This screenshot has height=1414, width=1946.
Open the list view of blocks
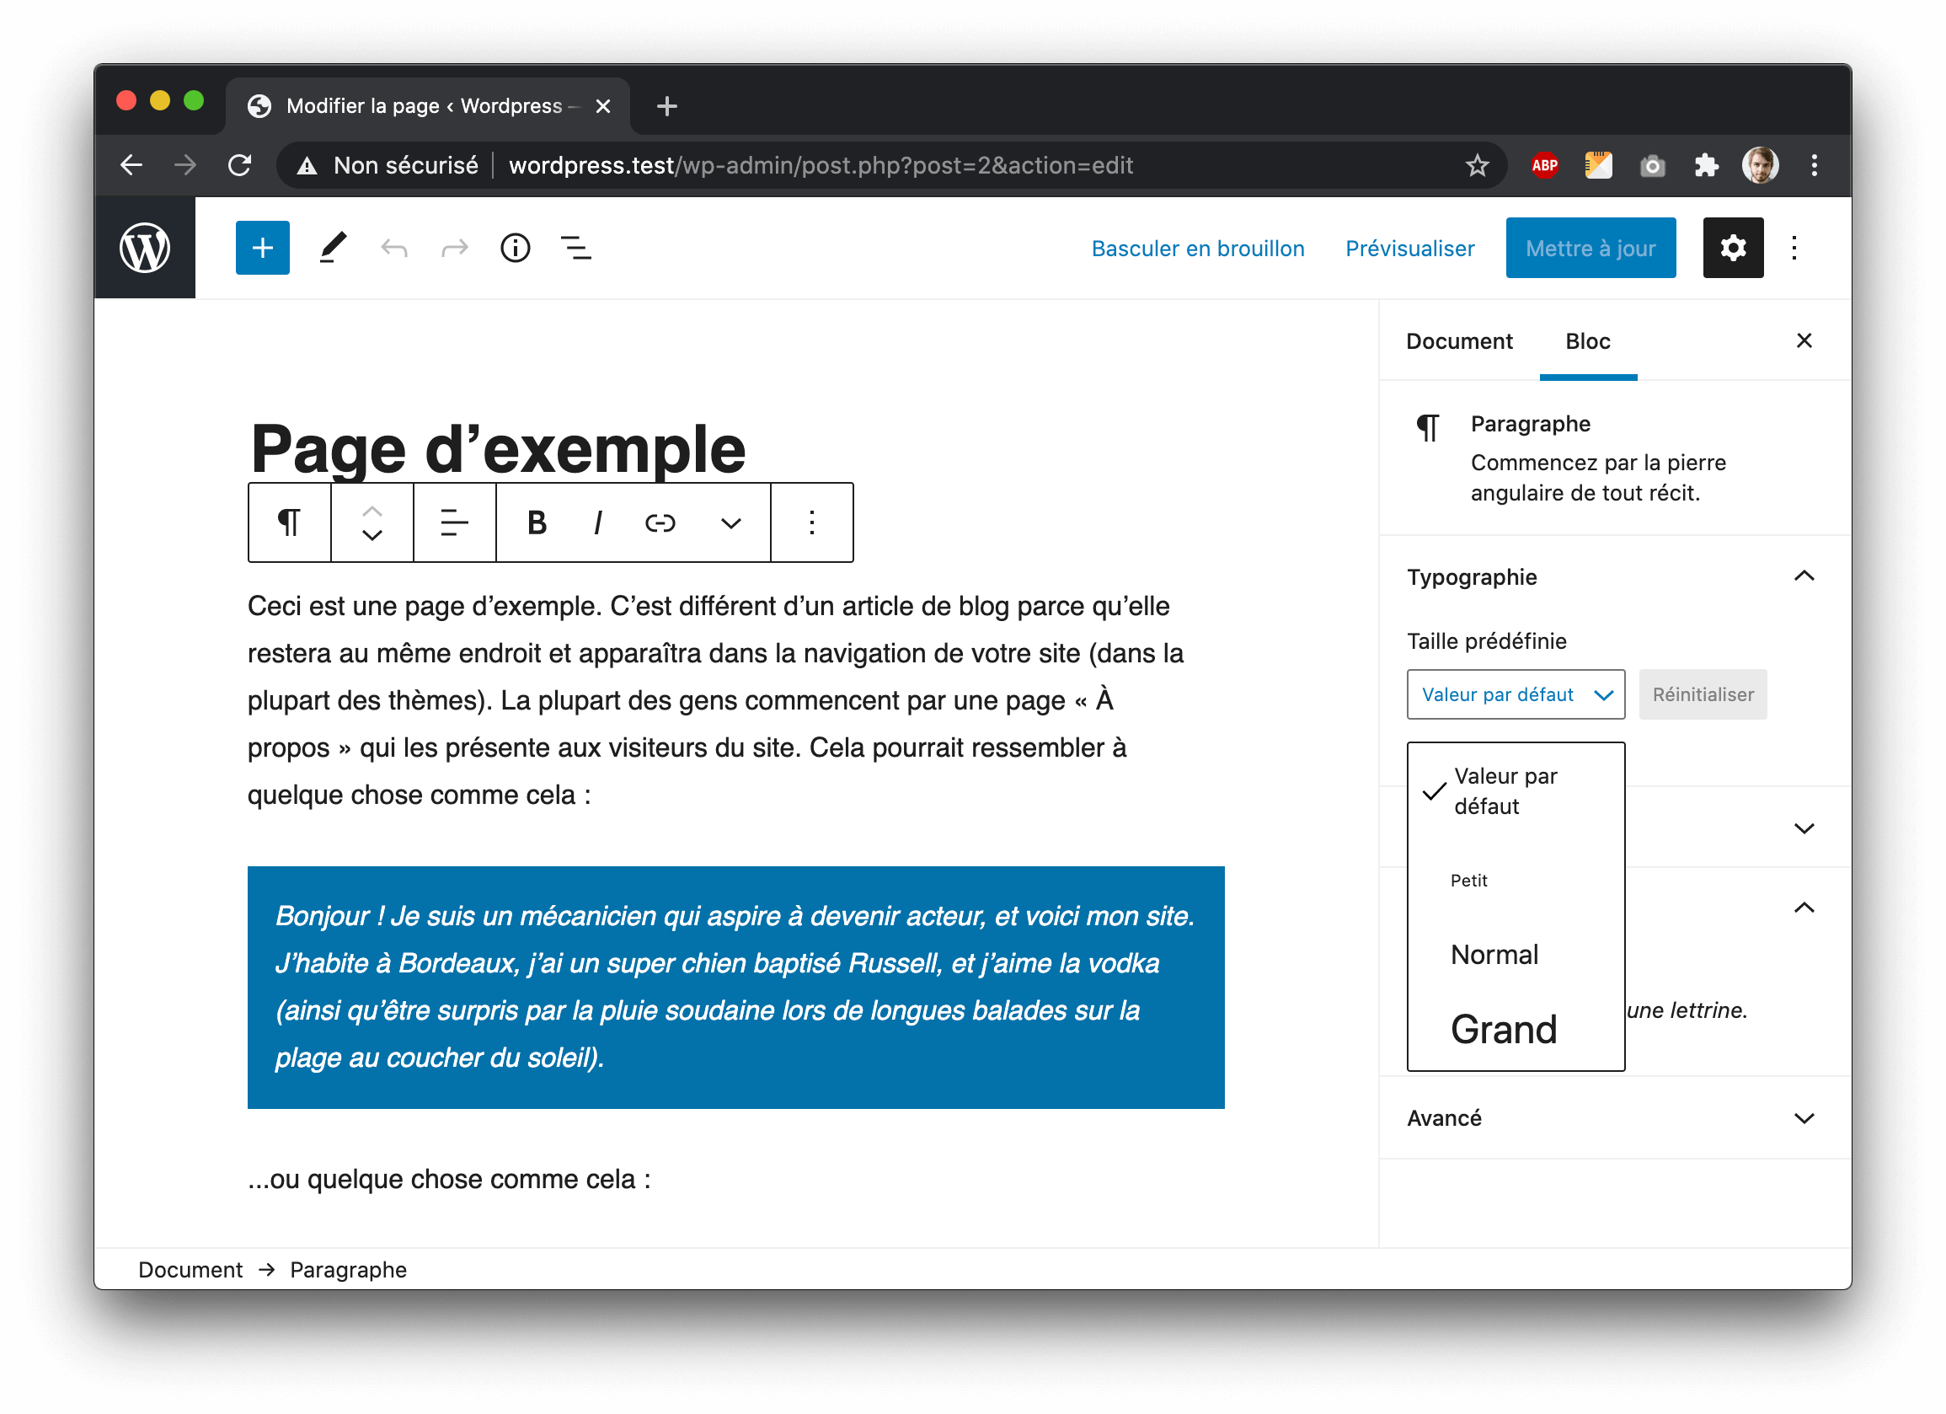coord(575,247)
